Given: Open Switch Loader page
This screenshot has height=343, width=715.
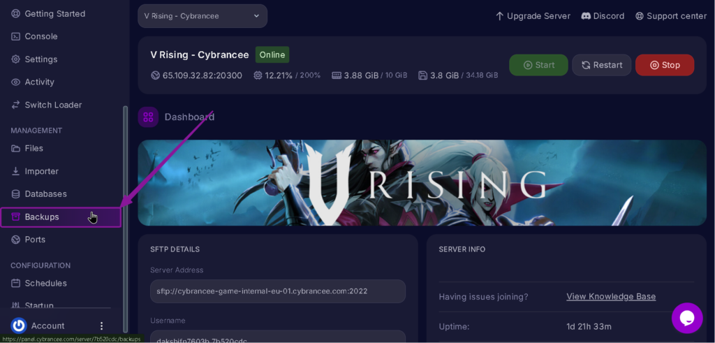Looking at the screenshot, I should pyautogui.click(x=53, y=105).
